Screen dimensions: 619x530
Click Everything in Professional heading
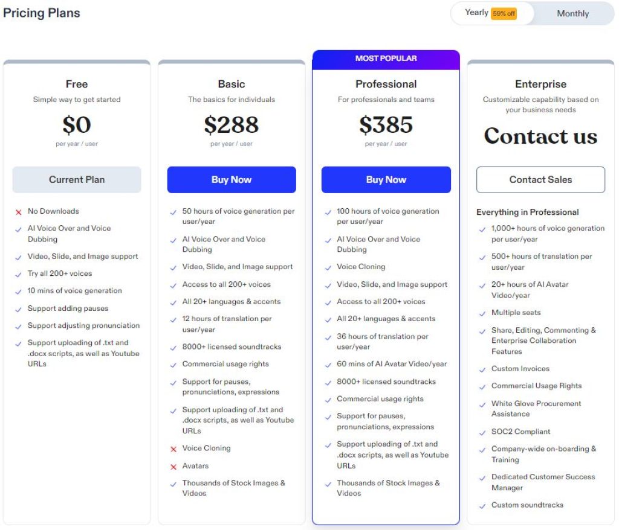pyautogui.click(x=527, y=212)
